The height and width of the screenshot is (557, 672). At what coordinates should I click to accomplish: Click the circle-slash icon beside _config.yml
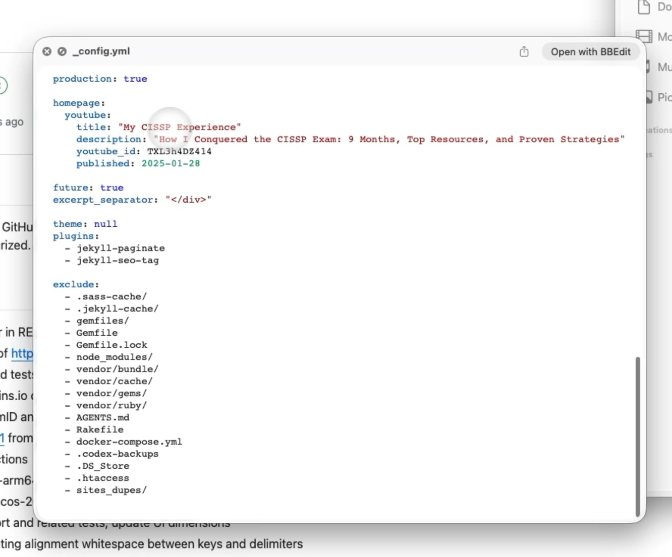62,51
